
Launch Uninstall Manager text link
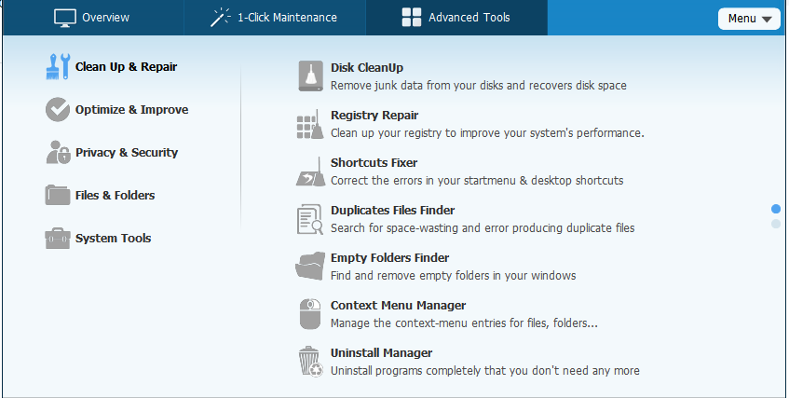click(381, 353)
